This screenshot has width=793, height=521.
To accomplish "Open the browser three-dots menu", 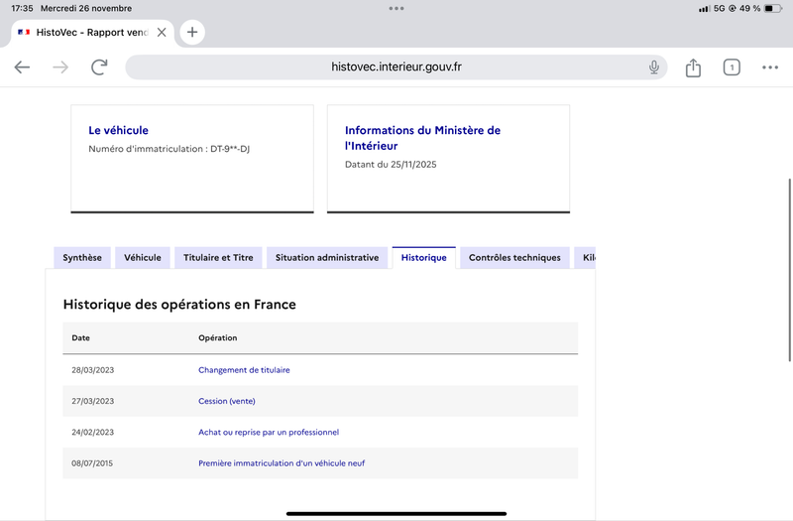I will click(770, 67).
